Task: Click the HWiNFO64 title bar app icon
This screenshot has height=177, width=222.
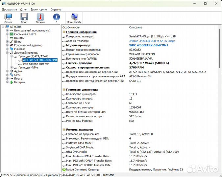Action: [x=4, y=4]
